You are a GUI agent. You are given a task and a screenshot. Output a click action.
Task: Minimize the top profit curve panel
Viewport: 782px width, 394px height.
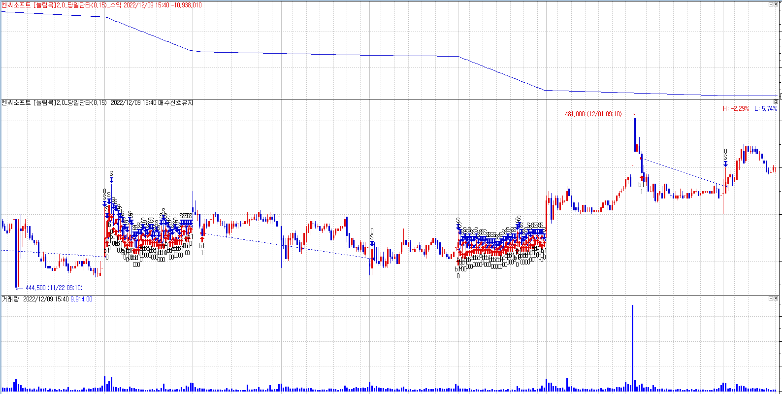pos(771,4)
